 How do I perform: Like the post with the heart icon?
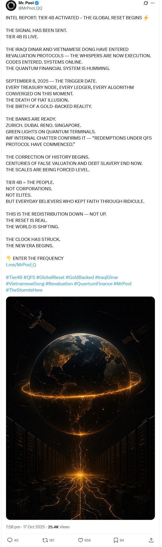80,540
